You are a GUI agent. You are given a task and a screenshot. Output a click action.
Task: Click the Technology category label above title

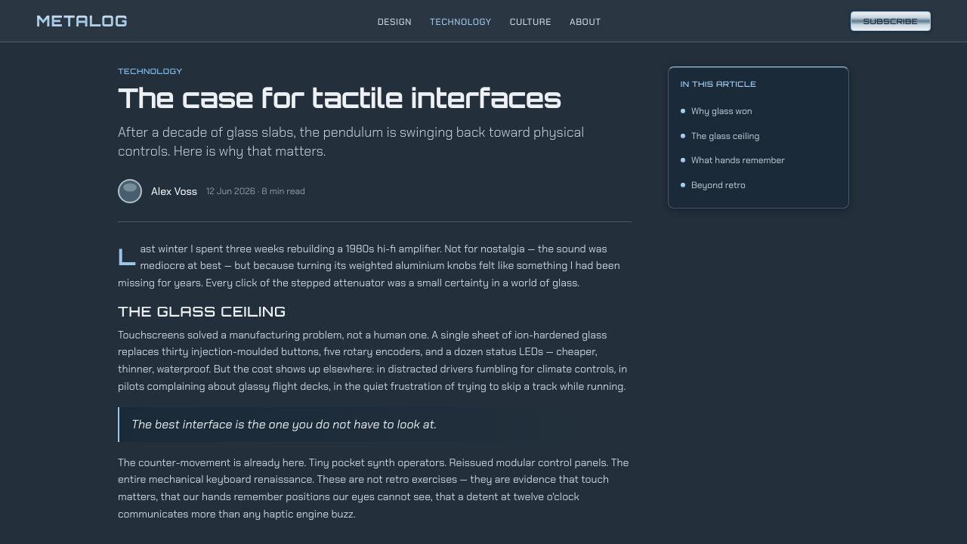(150, 71)
